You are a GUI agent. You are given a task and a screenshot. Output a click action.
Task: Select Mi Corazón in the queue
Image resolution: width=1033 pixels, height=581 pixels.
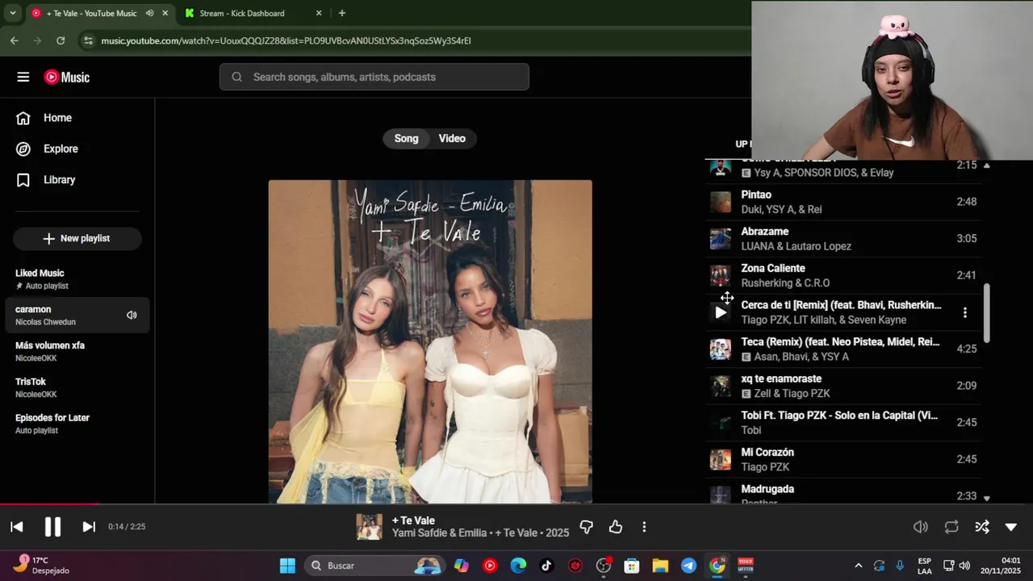coord(843,460)
